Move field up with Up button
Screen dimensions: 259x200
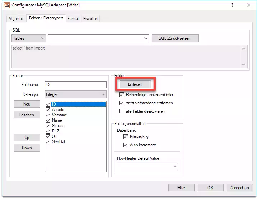(27, 138)
